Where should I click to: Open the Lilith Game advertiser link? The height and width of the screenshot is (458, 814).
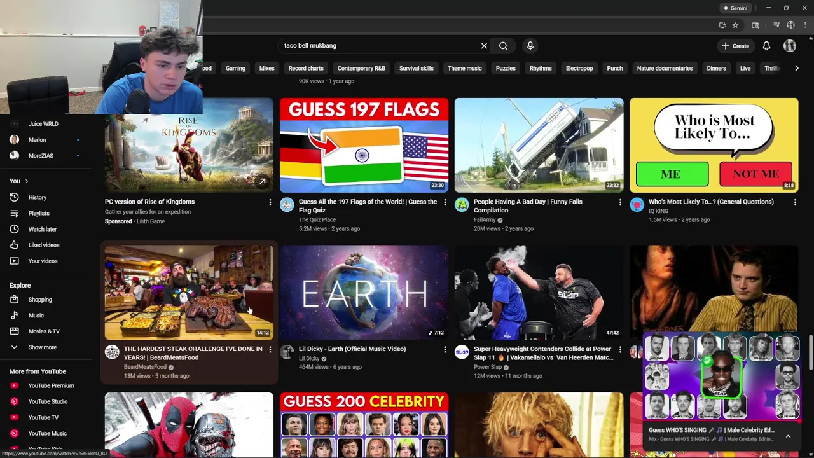(x=150, y=221)
